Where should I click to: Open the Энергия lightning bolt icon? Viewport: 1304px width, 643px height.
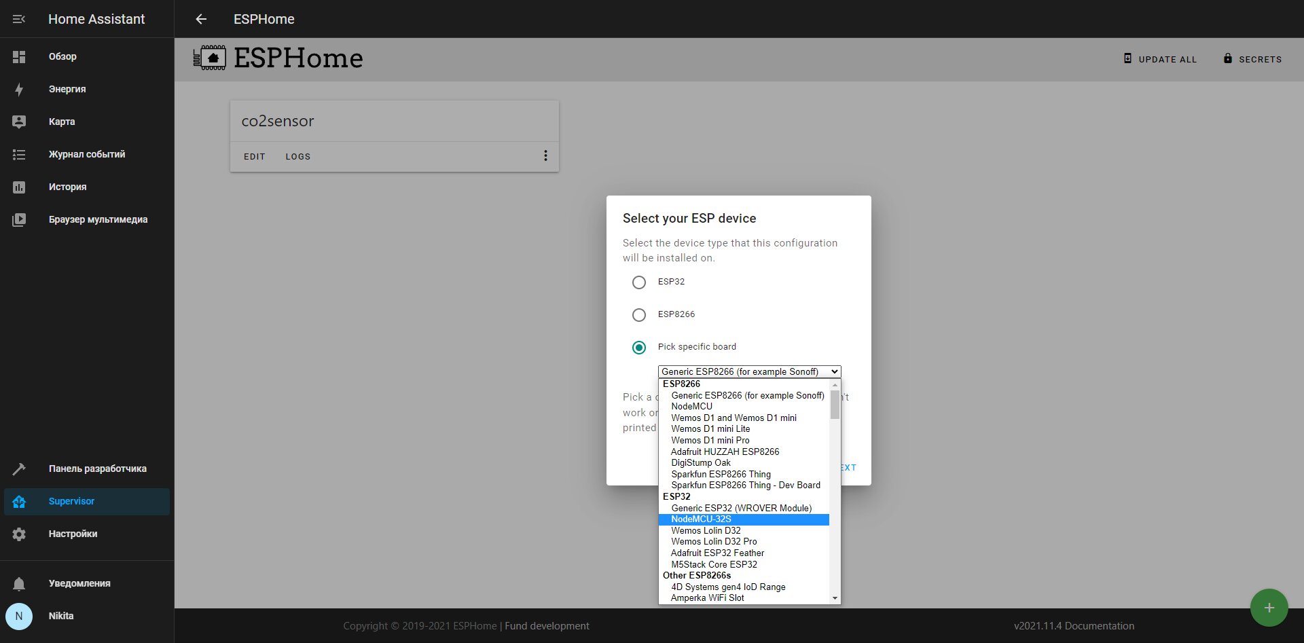19,89
